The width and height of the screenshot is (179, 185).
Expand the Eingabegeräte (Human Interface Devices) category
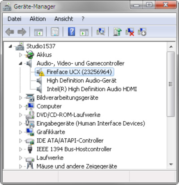21,123
